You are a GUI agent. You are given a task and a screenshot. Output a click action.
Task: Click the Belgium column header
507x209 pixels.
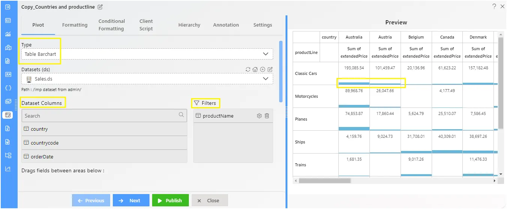tap(416, 37)
